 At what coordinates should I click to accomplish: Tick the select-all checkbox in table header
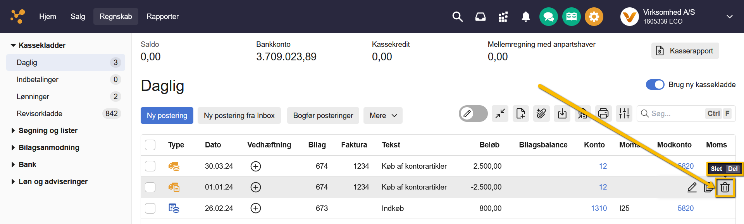(x=150, y=145)
